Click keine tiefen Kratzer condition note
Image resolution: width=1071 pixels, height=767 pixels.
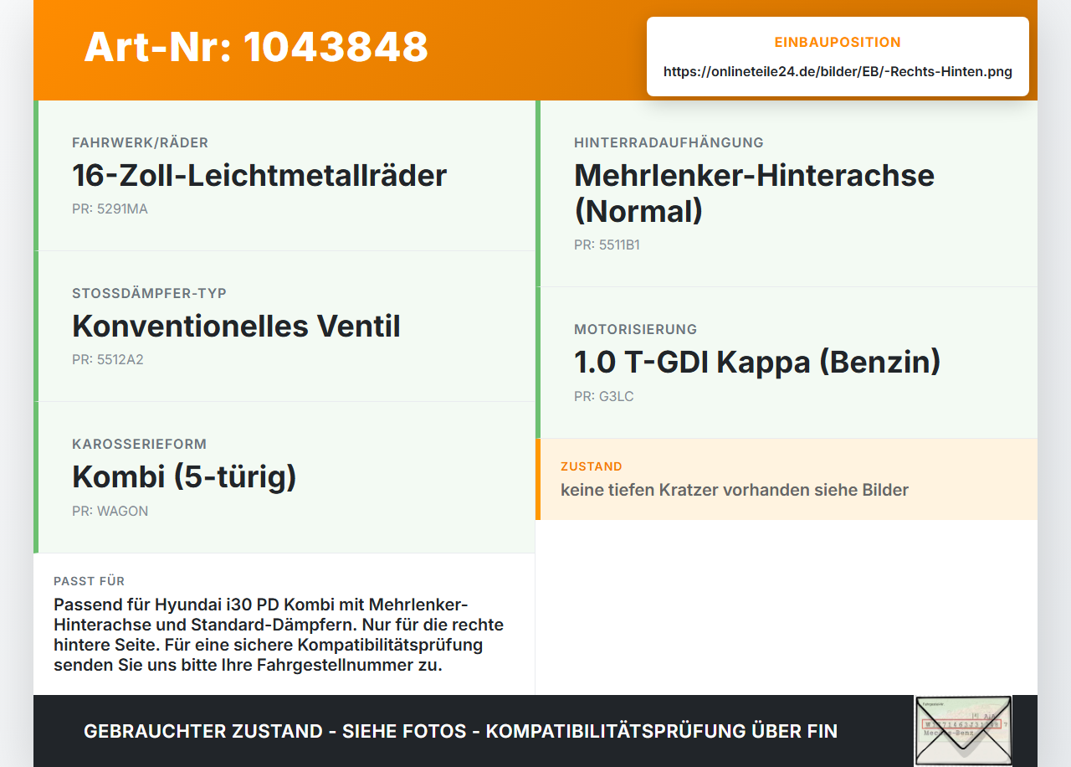pos(735,490)
